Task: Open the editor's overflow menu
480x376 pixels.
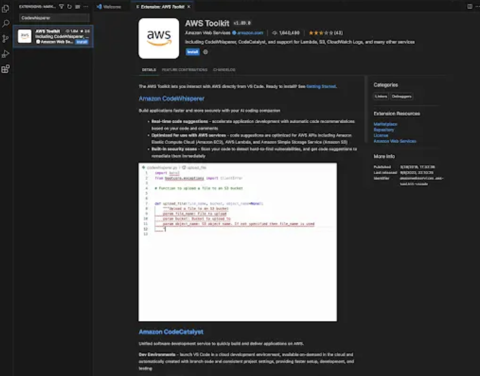Action: click(x=477, y=6)
